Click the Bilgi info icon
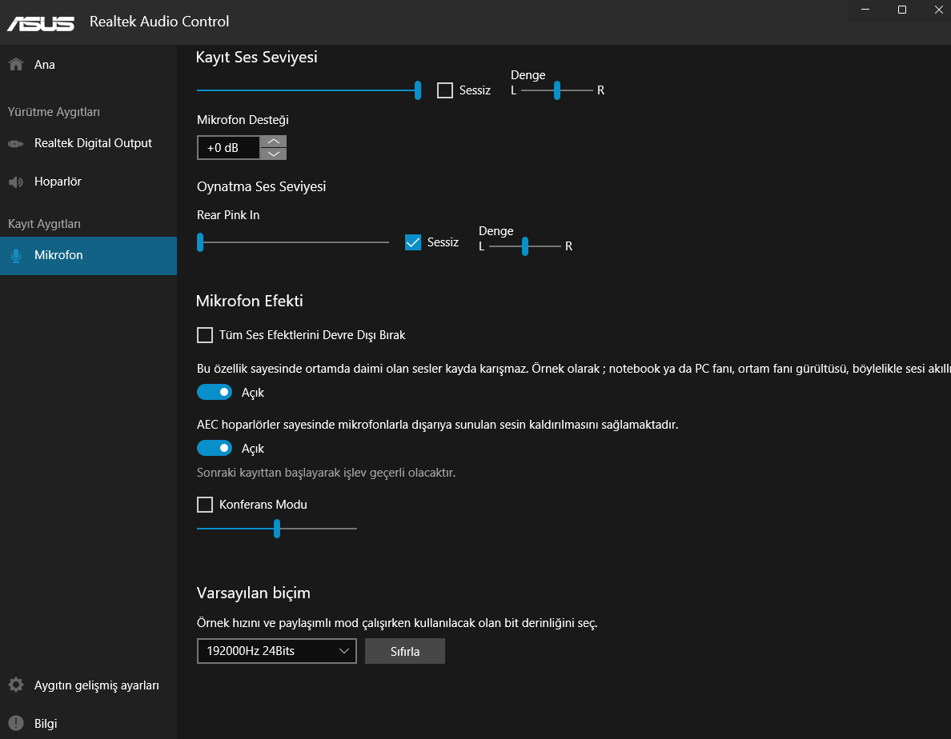951x739 pixels. tap(15, 724)
